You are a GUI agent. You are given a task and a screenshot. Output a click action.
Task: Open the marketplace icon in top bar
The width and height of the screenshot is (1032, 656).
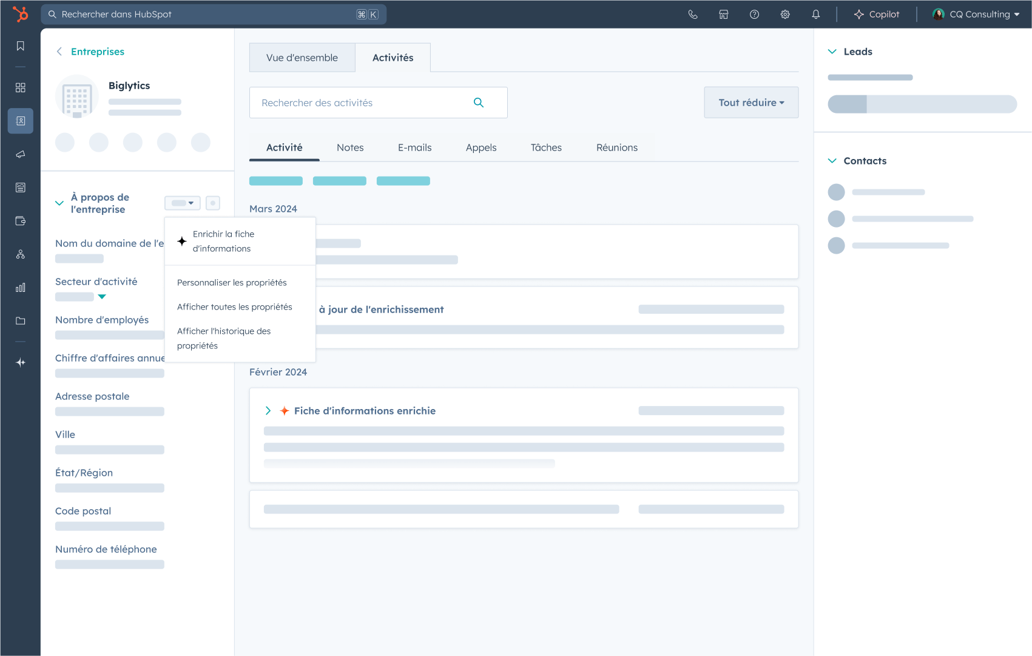[724, 15]
